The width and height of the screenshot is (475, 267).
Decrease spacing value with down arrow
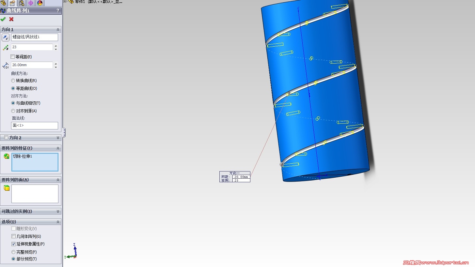tap(56, 67)
